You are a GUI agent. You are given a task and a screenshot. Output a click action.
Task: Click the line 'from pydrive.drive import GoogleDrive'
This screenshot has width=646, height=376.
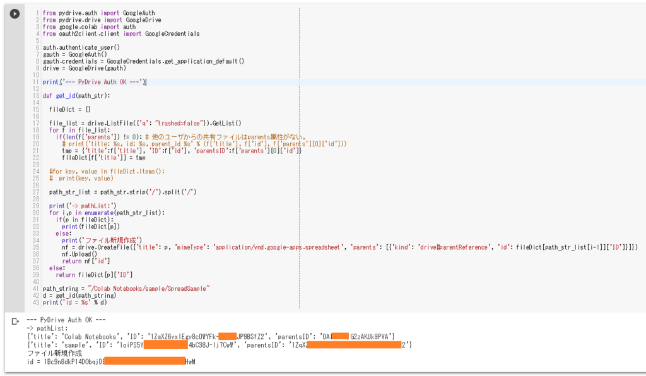pyautogui.click(x=102, y=20)
